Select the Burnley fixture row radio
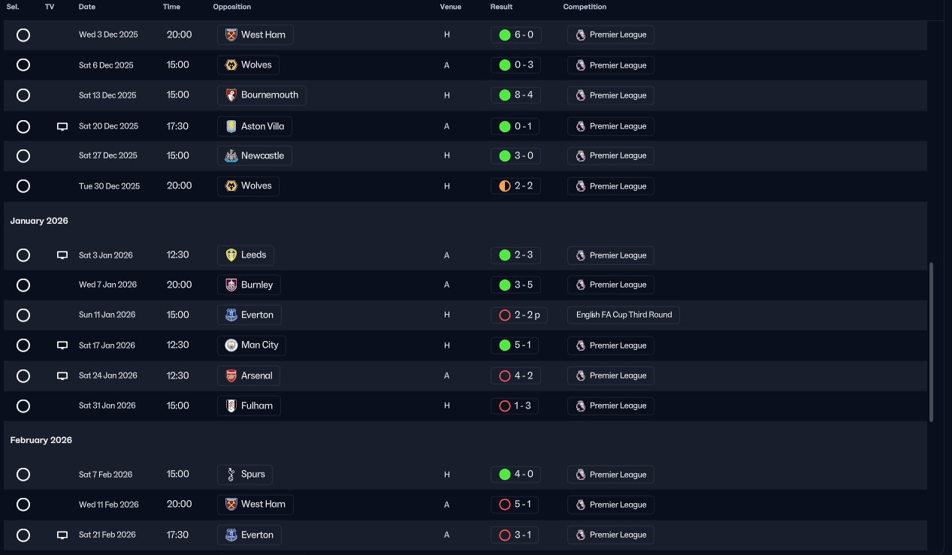This screenshot has height=555, width=952. point(23,285)
